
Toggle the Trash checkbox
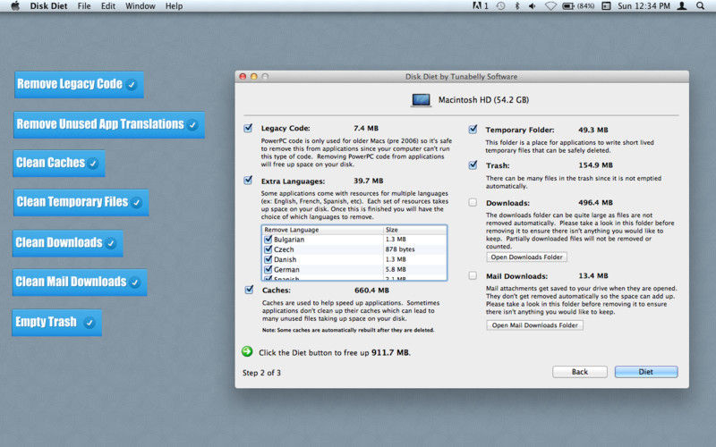coord(473,164)
